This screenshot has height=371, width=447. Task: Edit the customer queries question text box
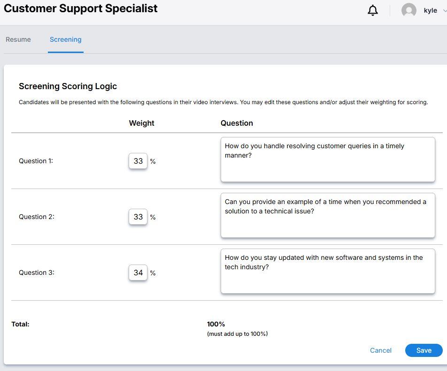point(328,159)
